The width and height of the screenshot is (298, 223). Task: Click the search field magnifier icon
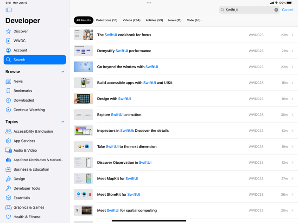coord(222,10)
